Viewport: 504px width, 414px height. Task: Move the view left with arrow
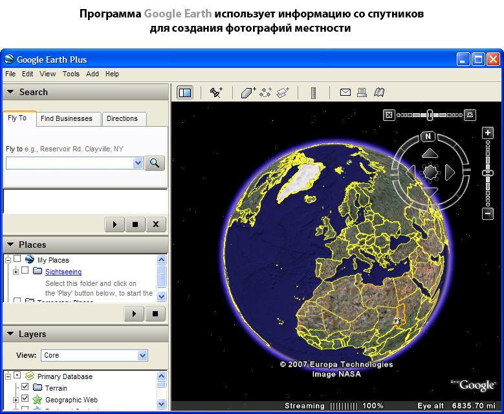tap(410, 173)
